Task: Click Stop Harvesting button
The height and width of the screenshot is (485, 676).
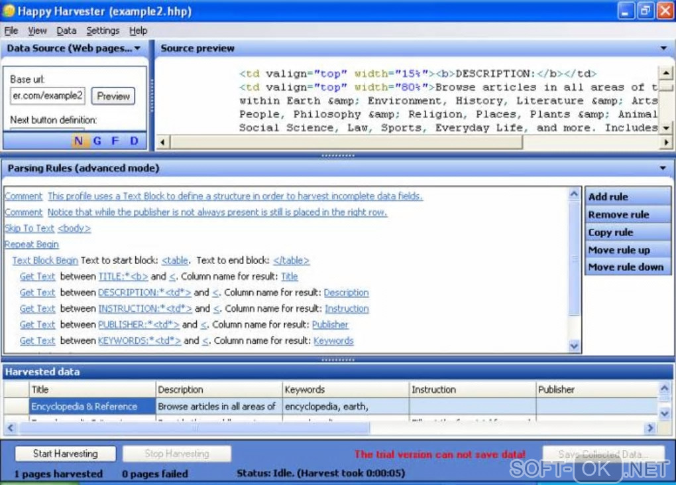Action: tap(177, 454)
